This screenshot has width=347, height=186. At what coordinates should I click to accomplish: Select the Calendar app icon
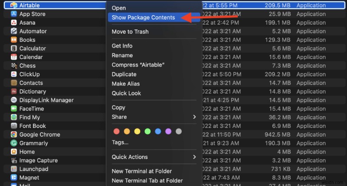(14, 57)
